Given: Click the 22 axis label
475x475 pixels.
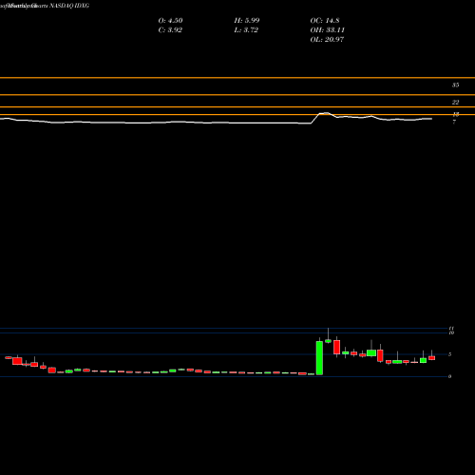Looking at the screenshot, I should click(455, 102).
